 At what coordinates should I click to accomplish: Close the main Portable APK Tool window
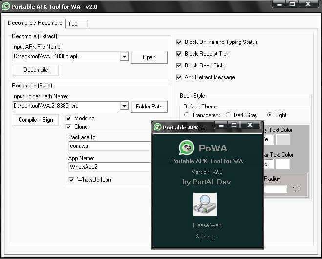[308, 4]
